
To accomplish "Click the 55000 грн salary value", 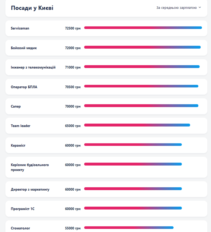I will tap(73, 228).
